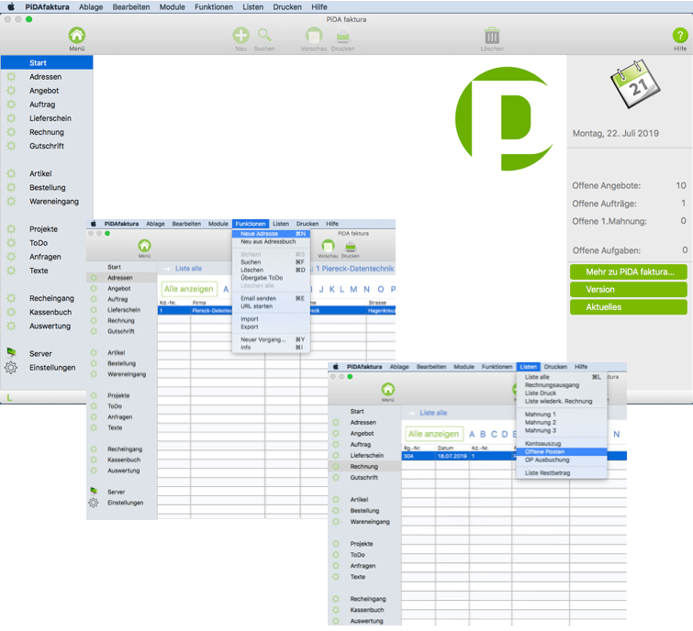
Task: Click invoice row 304 in Rechnung window
Action: [514, 456]
